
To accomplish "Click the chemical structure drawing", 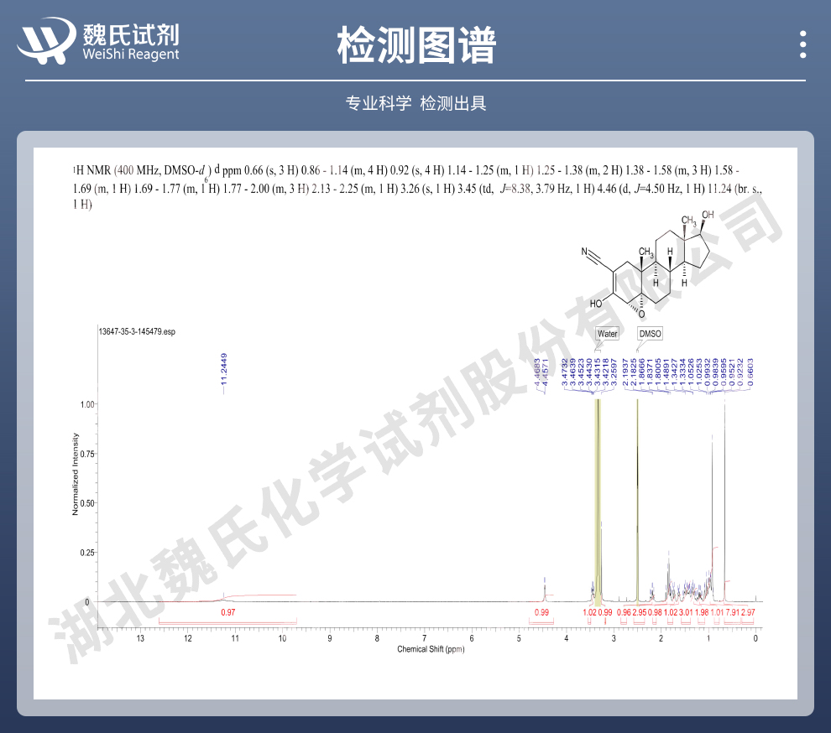I will pos(648,263).
